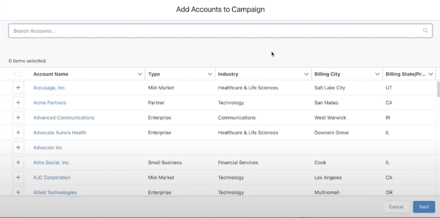Click the Los Angeles cell
This screenshot has width=440, height=218.
point(328,177)
